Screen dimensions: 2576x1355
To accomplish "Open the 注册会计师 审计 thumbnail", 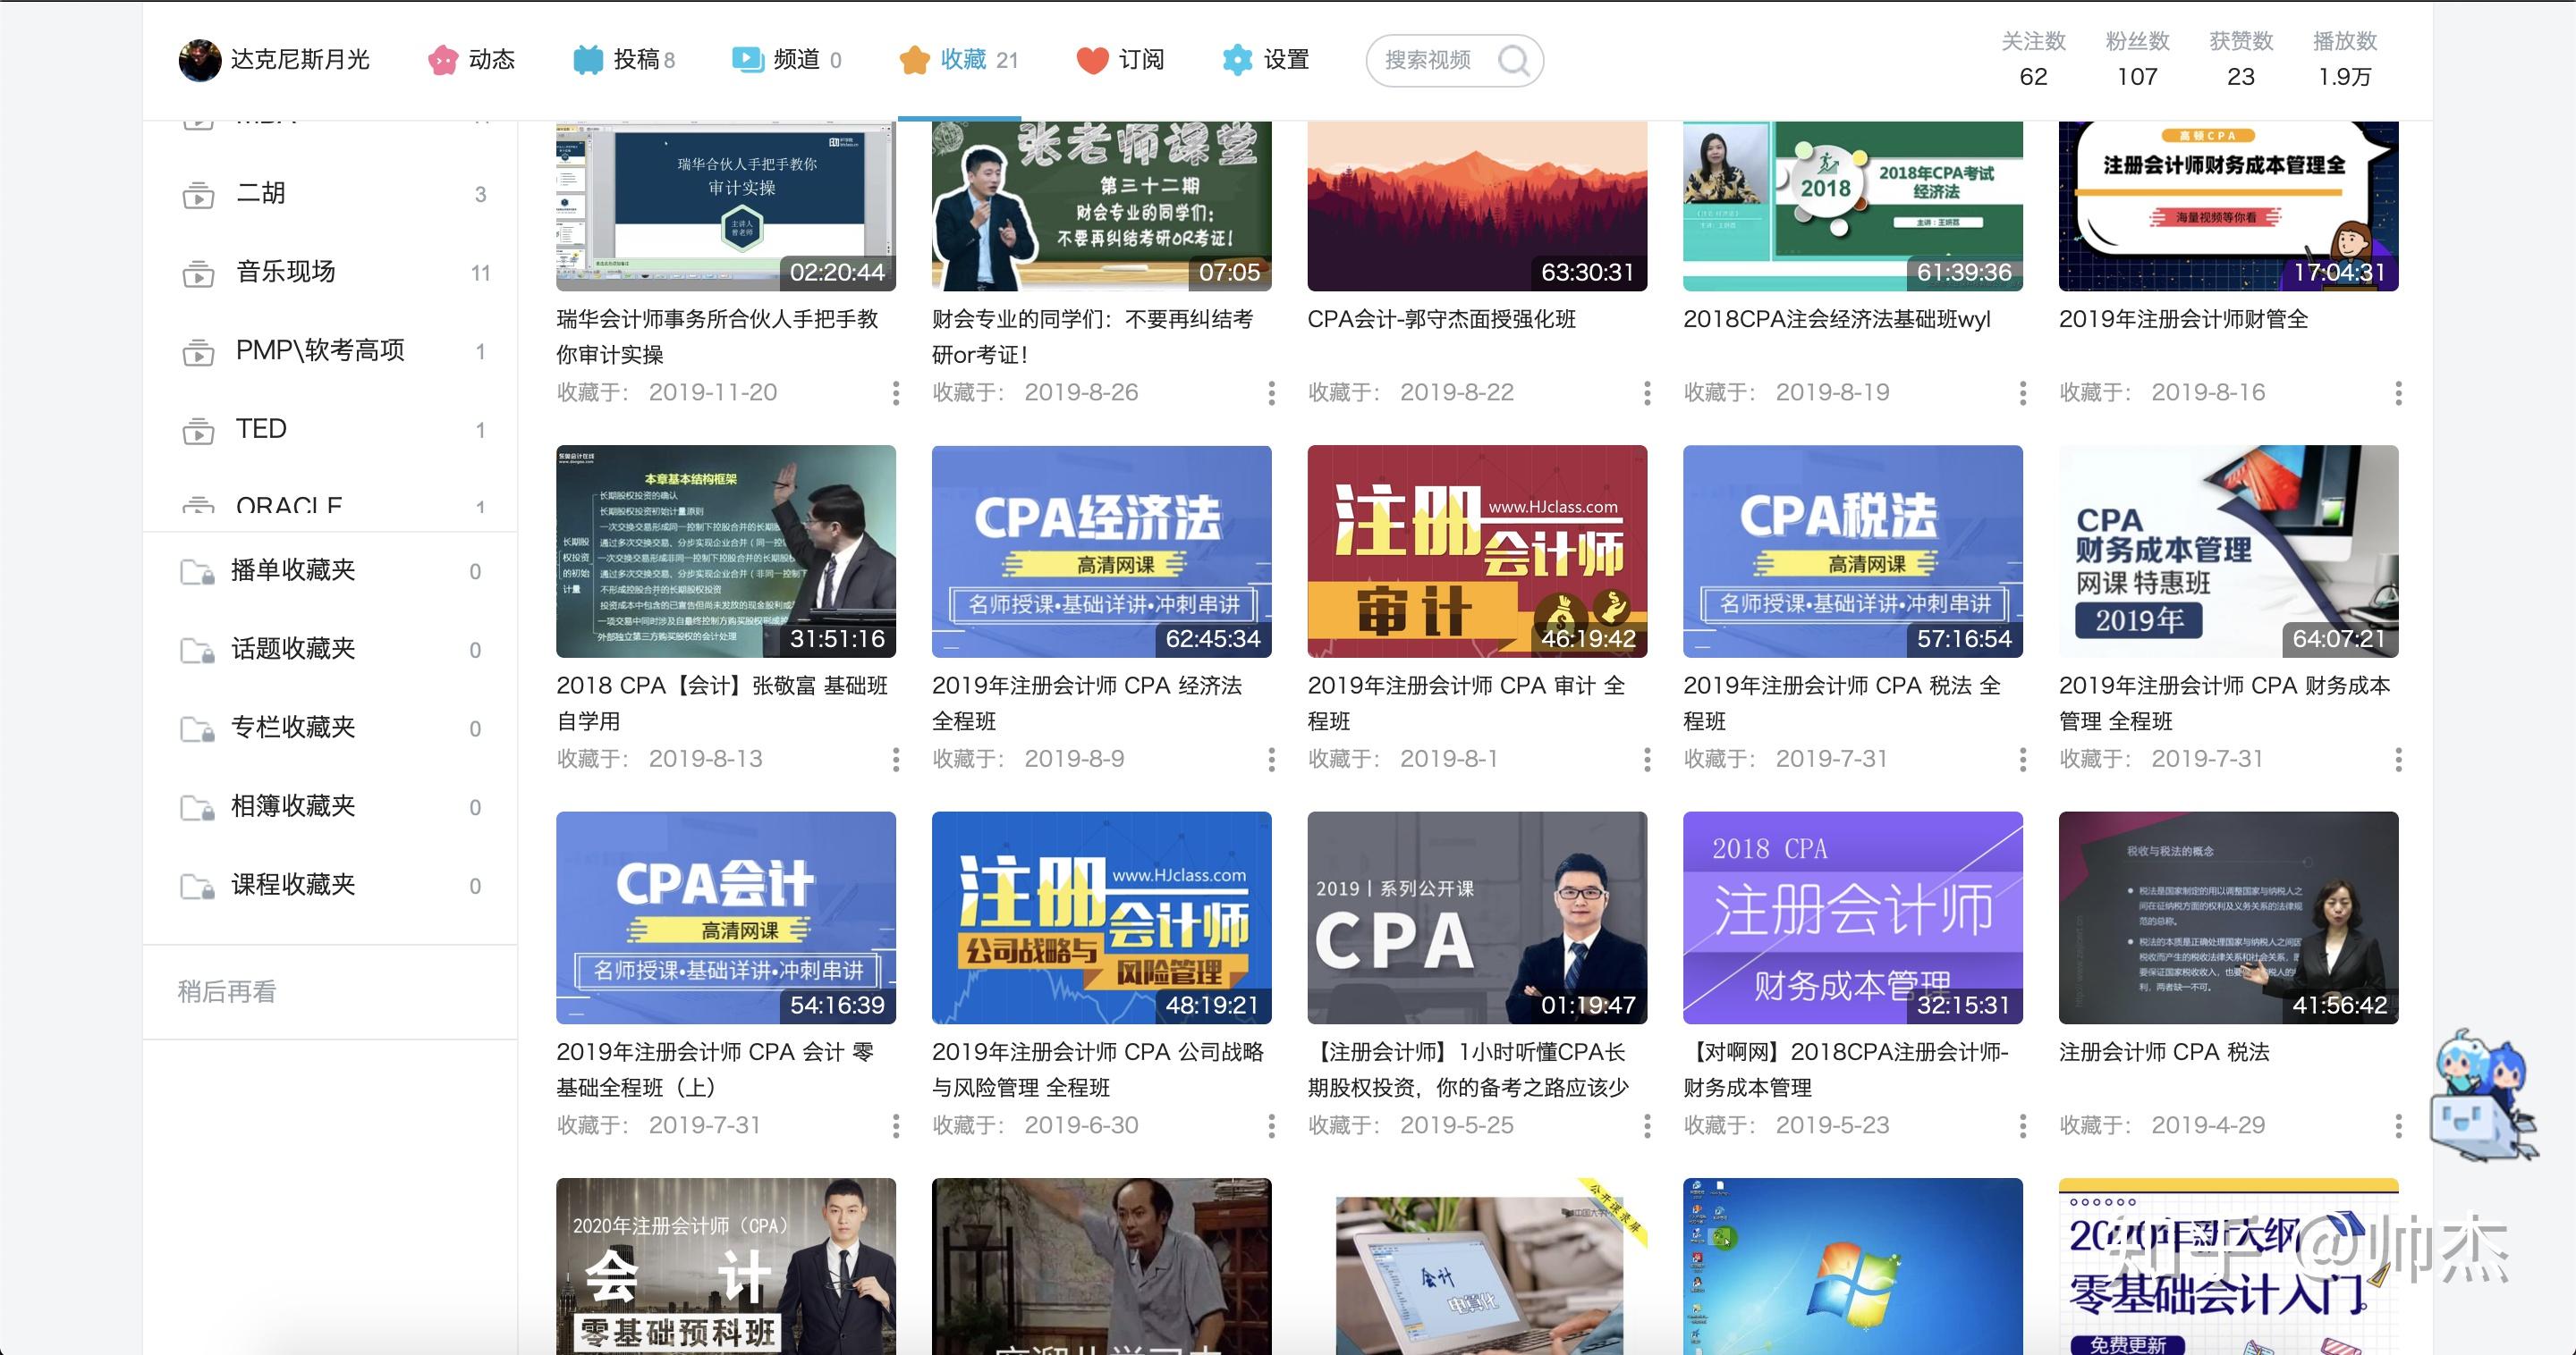I will click(1477, 551).
